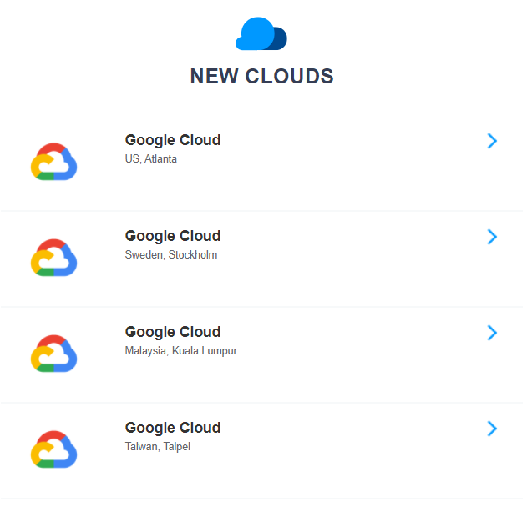This screenshot has width=527, height=517.
Task: Select the Sweden, Stockholm list row
Action: (261, 258)
